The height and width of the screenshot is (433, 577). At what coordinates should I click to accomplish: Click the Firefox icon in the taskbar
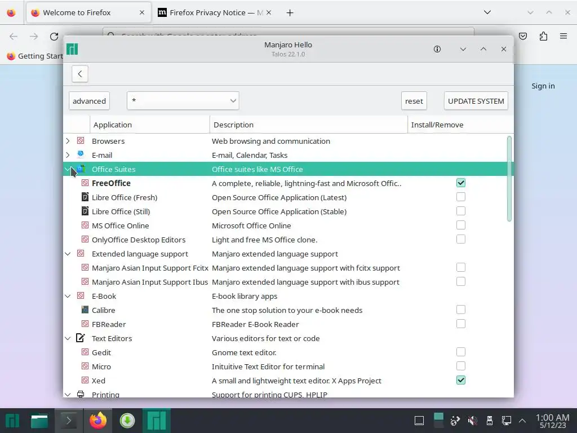98,421
